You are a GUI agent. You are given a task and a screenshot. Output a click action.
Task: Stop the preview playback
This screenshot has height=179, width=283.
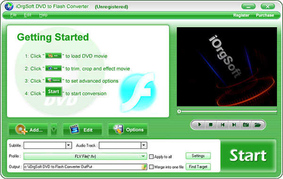tap(211, 125)
